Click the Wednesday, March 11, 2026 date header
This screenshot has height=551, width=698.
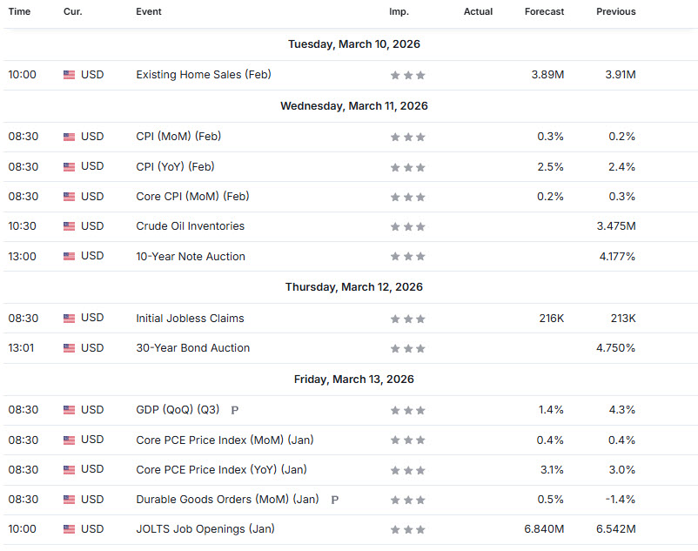coord(353,106)
